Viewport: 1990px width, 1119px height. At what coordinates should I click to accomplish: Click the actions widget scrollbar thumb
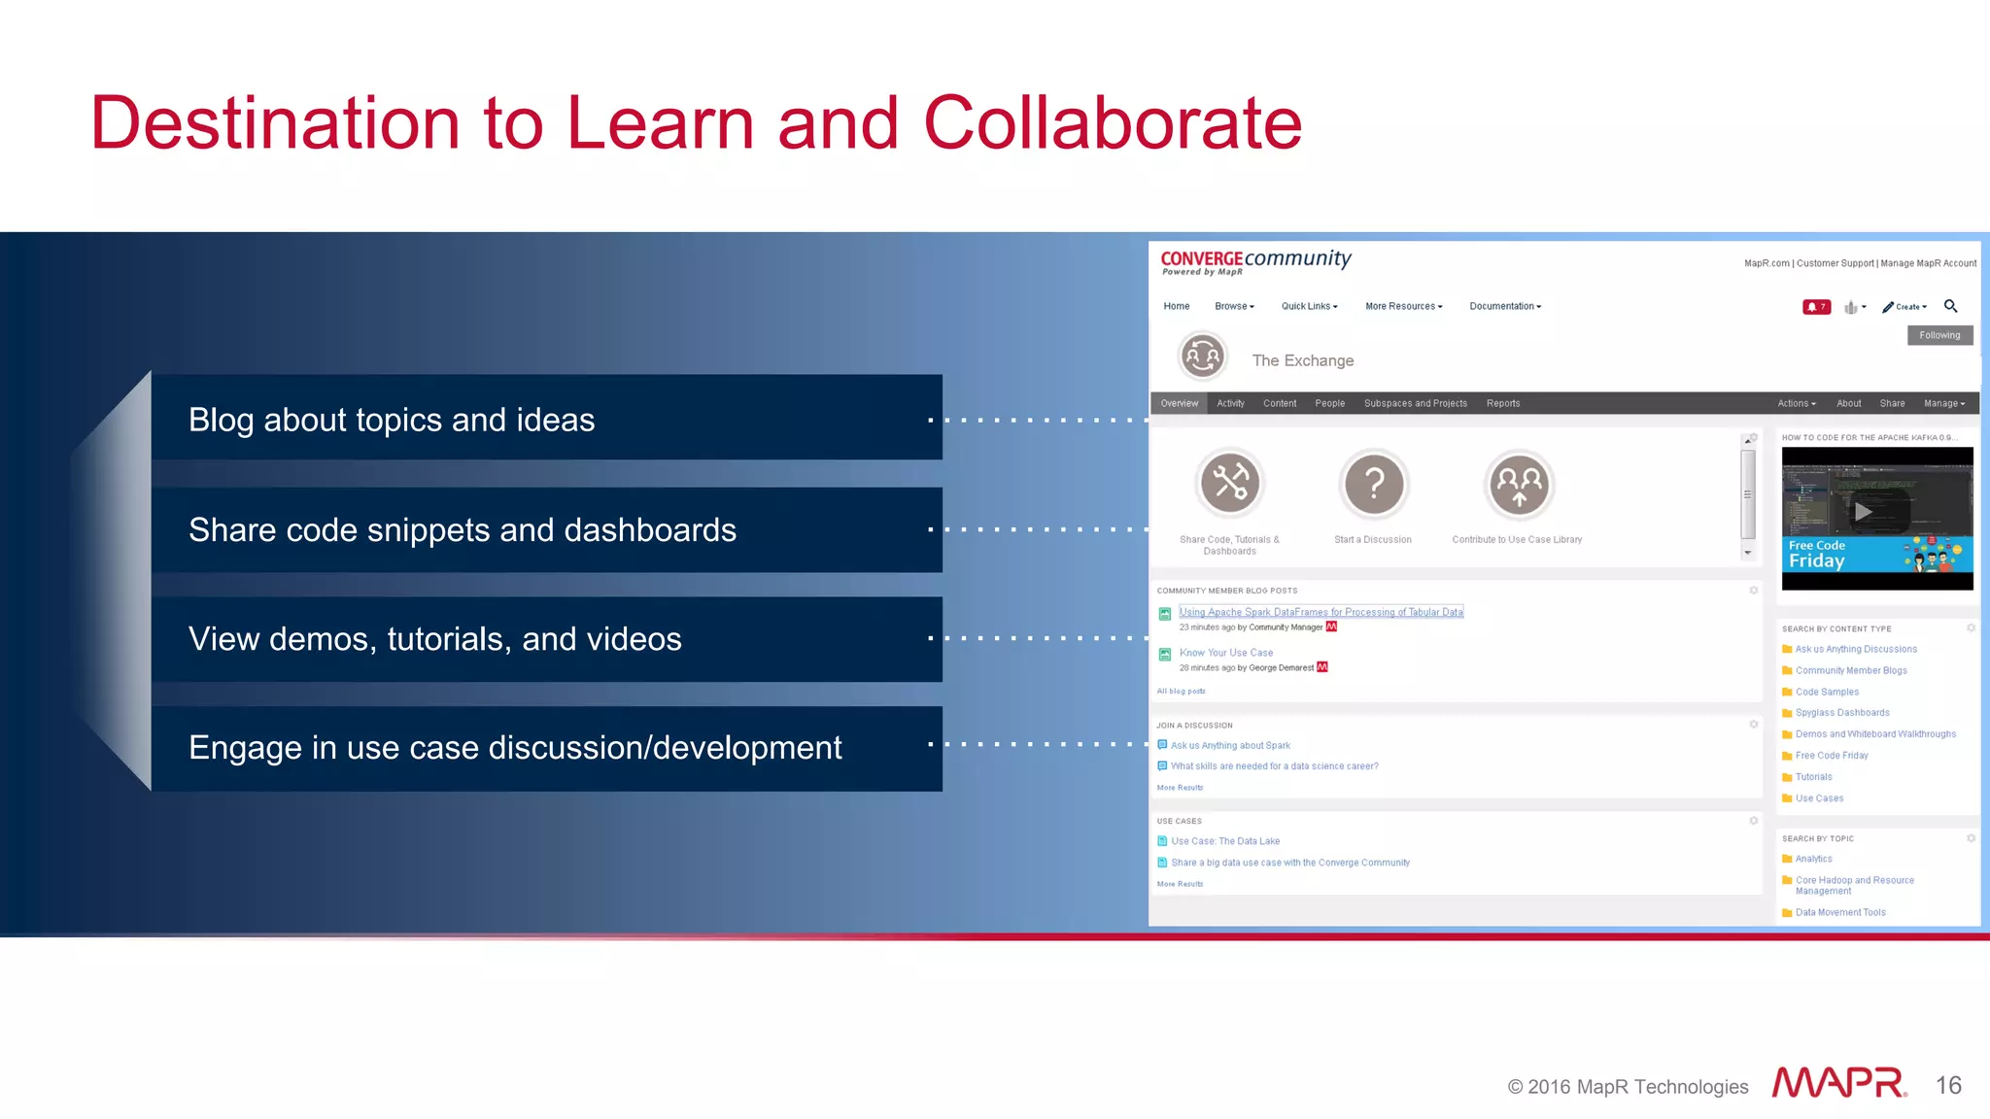[1747, 493]
